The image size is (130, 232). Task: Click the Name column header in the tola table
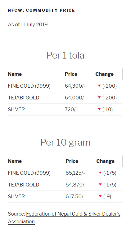click(x=15, y=74)
